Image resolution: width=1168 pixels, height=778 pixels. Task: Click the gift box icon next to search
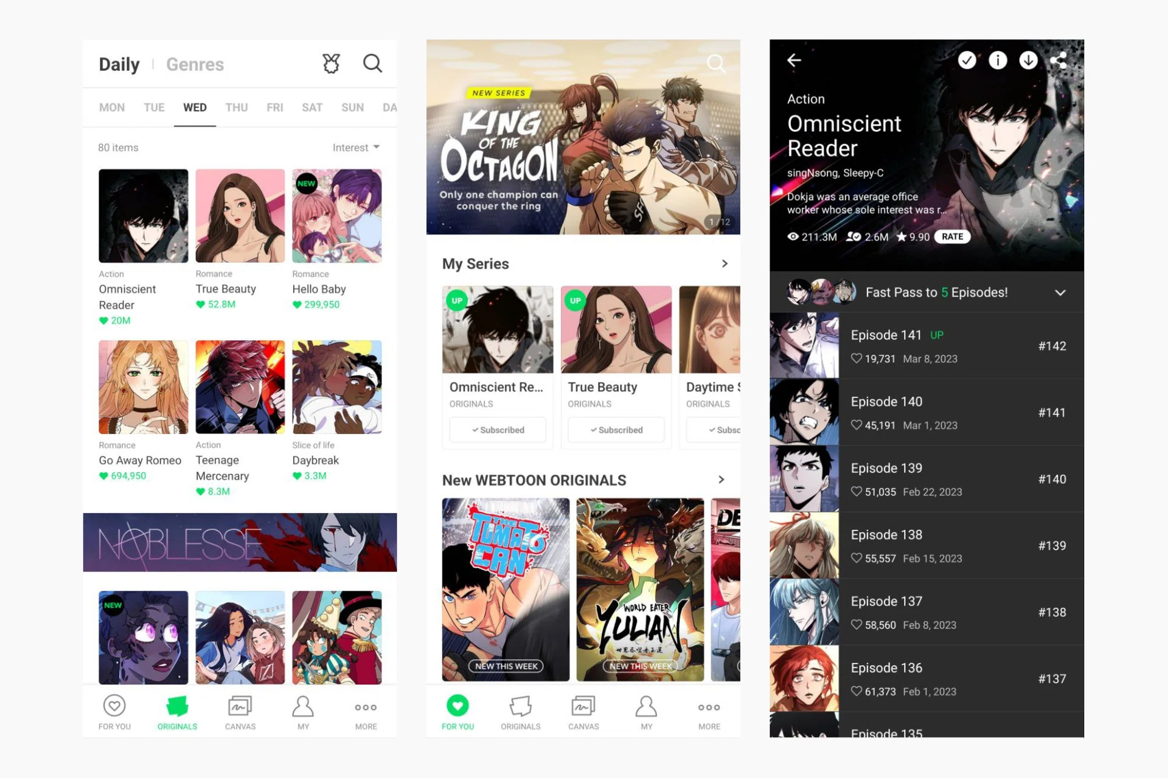[x=330, y=63]
